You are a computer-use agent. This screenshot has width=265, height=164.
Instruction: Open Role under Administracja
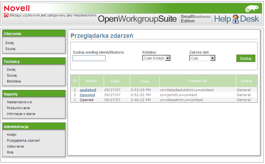(10, 152)
